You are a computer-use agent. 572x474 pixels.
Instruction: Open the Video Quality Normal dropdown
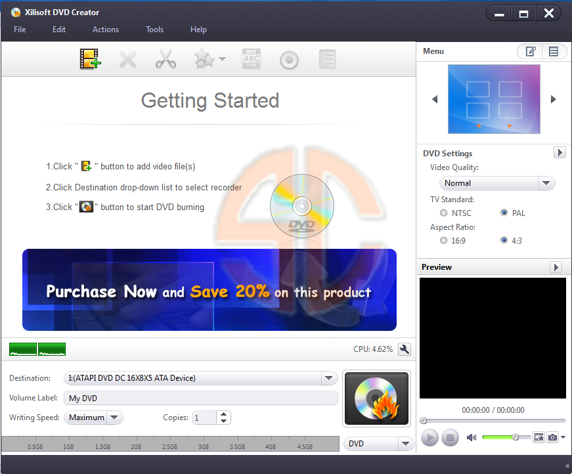pos(497,183)
